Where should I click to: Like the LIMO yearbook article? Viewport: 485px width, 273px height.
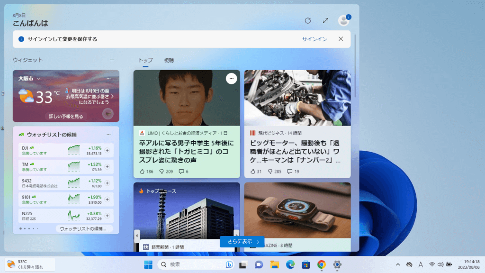click(x=146, y=171)
